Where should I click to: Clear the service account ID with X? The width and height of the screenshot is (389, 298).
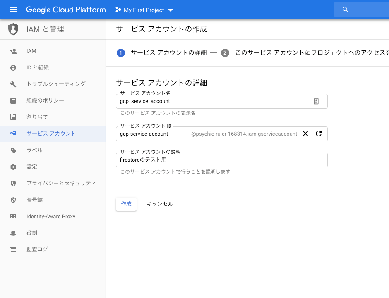click(305, 134)
